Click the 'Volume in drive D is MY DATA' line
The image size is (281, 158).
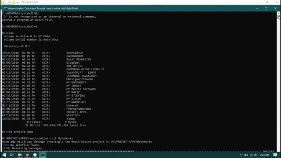tap(27, 36)
